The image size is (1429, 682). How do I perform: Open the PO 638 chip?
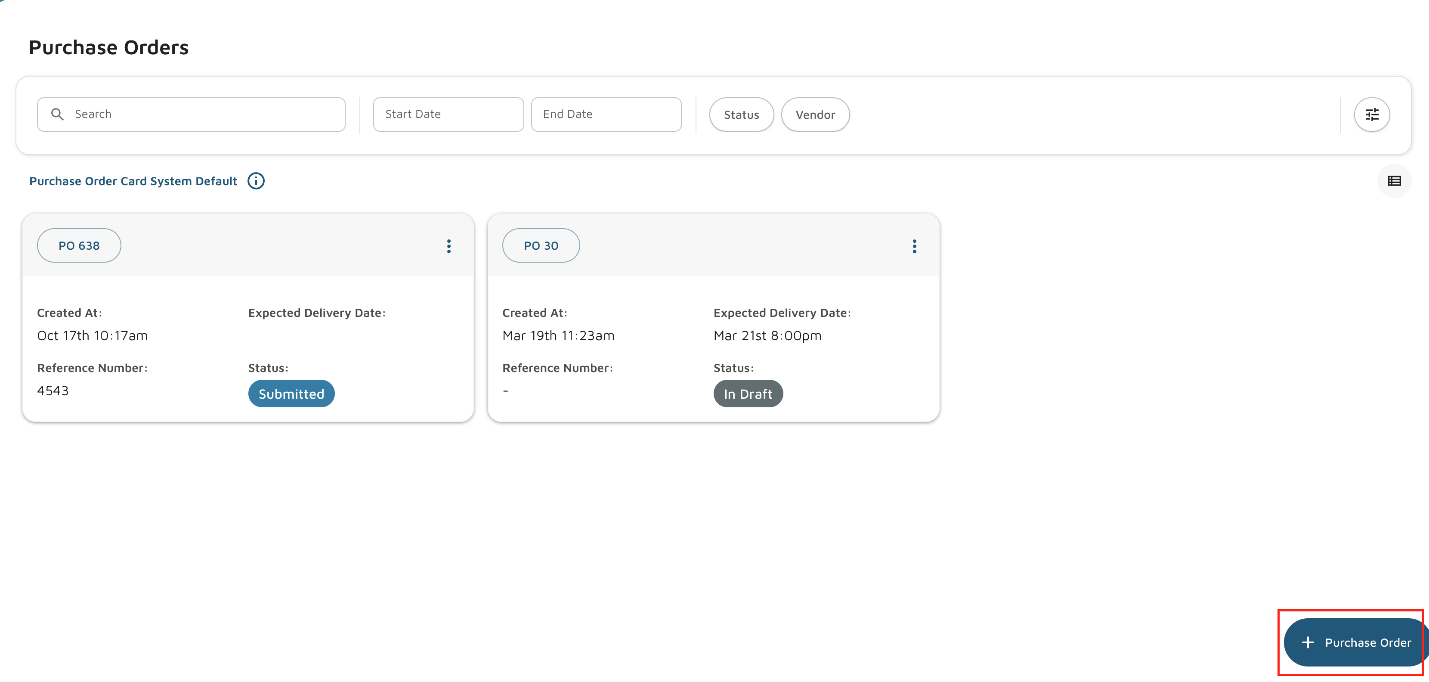(x=79, y=246)
